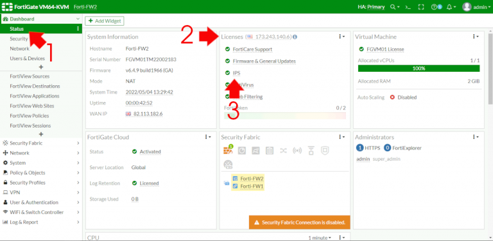Click the grey clipboard icon in Security Fabric

coord(270,151)
